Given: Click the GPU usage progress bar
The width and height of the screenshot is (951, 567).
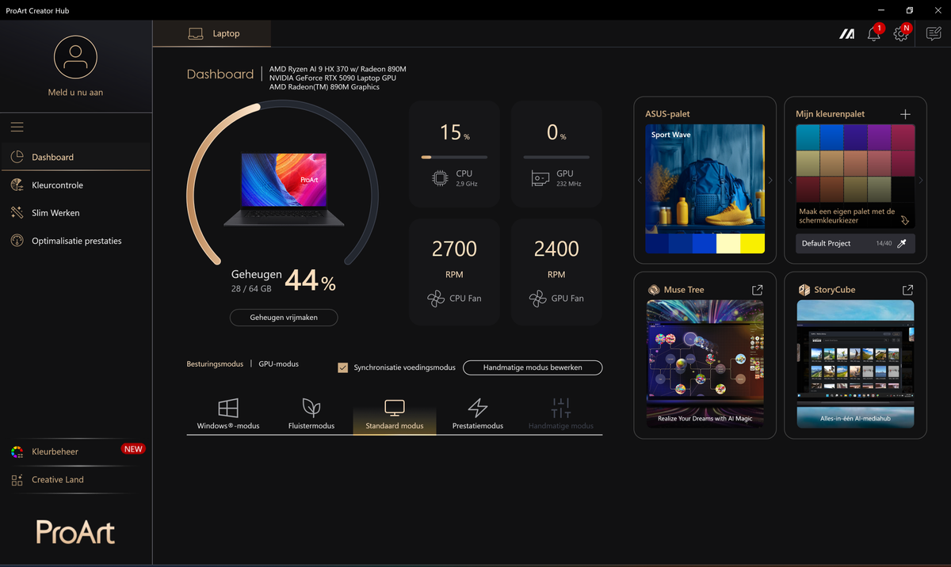Looking at the screenshot, I should (556, 158).
